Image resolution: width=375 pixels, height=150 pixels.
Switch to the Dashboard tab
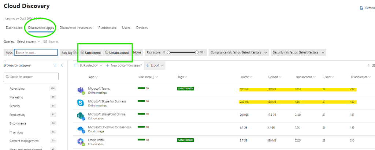coord(14,28)
